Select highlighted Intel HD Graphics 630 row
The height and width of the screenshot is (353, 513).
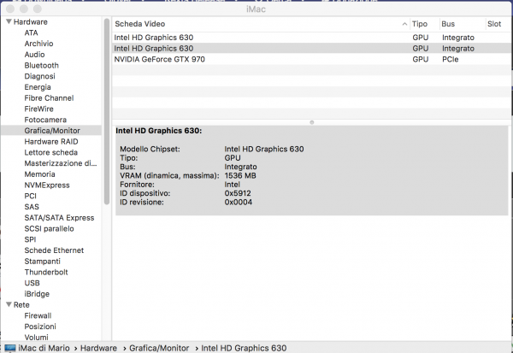click(311, 49)
